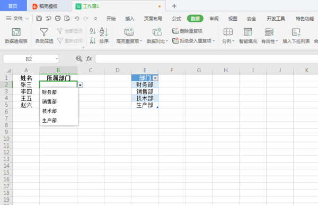Click 重新应用 reapply filter
The width and height of the screenshot is (318, 205).
point(70,41)
